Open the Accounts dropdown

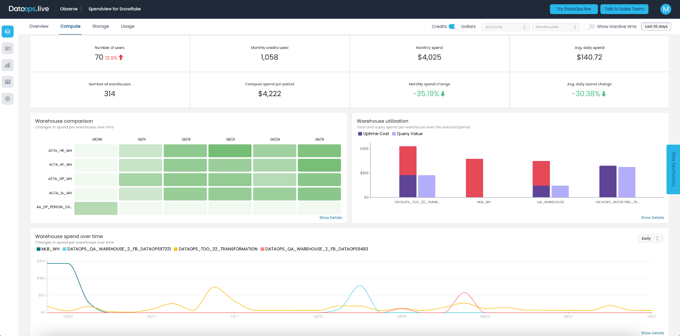[506, 27]
